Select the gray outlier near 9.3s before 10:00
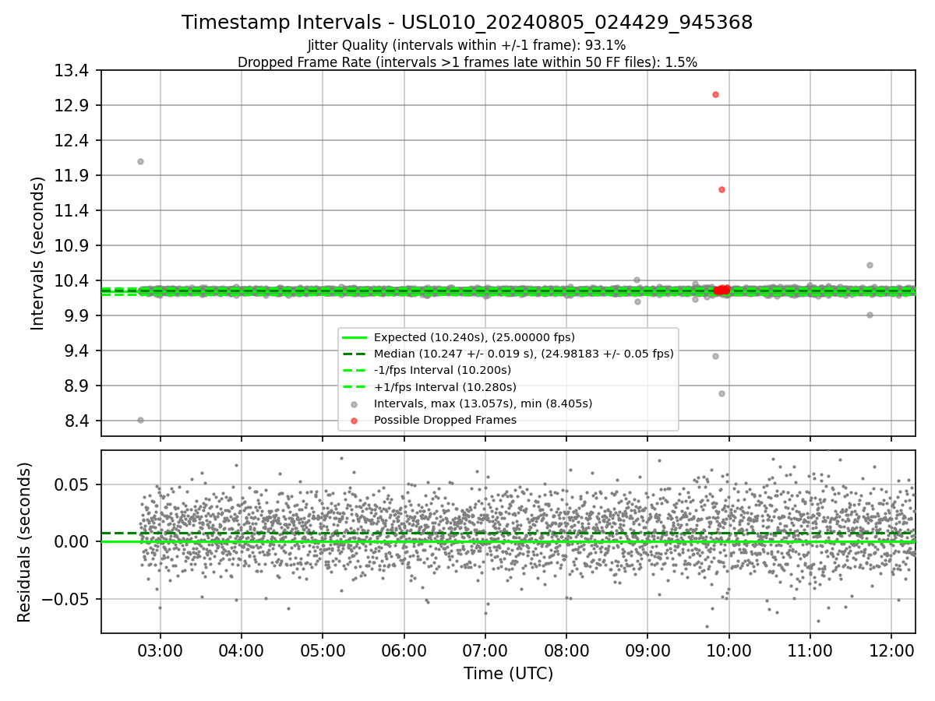This screenshot has height=701, width=935. [x=715, y=356]
